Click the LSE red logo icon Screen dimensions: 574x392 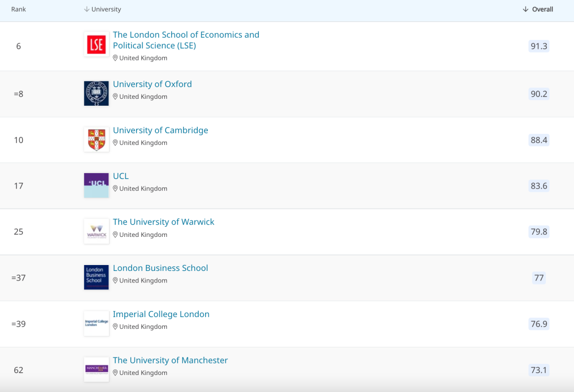click(x=96, y=45)
